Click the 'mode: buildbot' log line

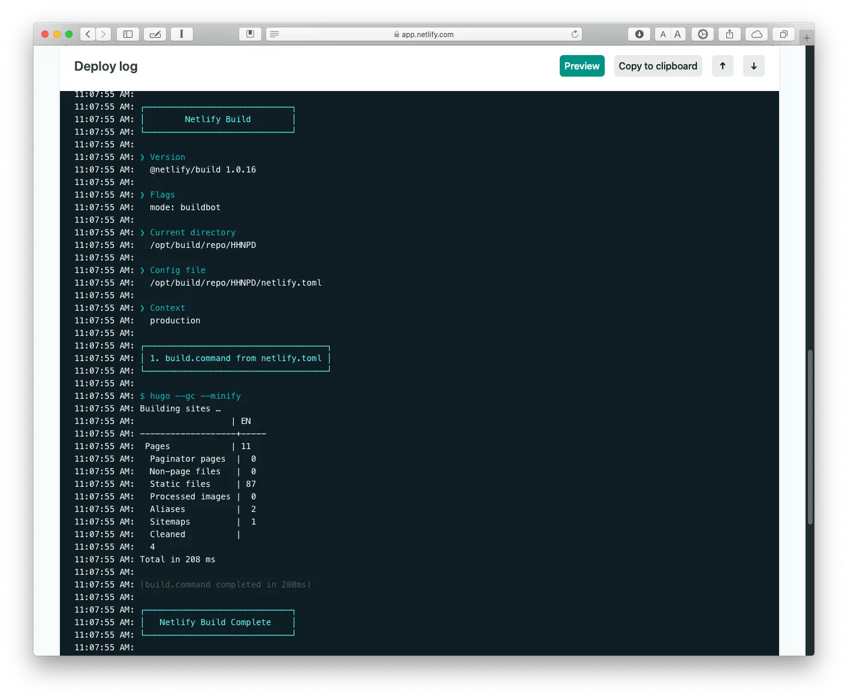coord(185,207)
